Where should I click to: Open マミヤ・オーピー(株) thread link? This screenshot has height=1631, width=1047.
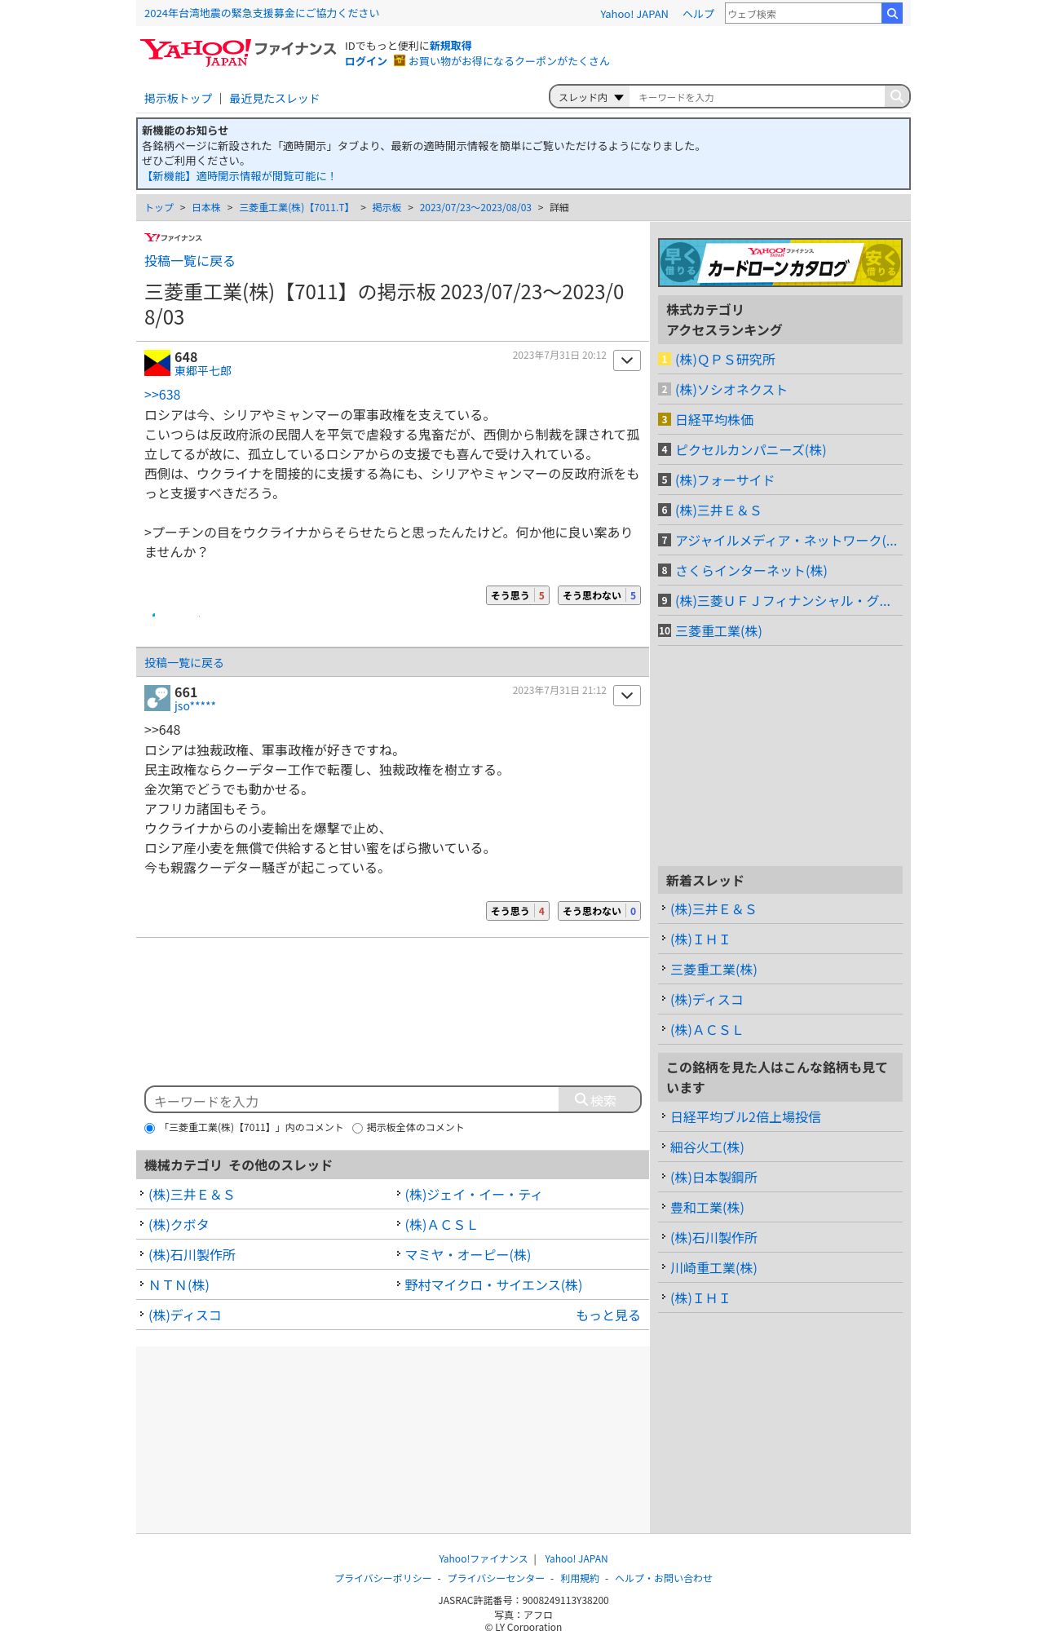pos(468,1255)
